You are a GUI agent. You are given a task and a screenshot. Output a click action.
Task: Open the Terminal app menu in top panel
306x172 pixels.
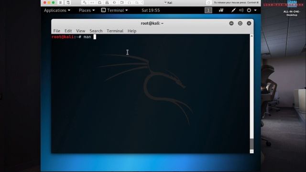pyautogui.click(x=115, y=11)
